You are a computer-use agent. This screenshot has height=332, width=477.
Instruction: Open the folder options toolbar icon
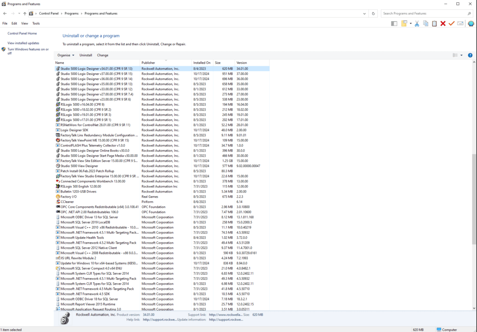tap(404, 23)
